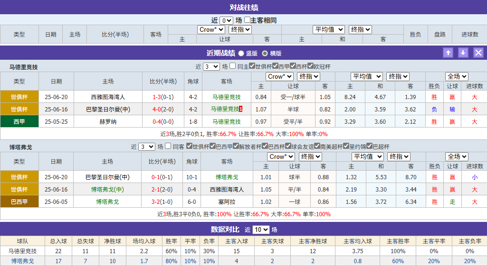Image resolution: width=487 pixels, height=266 pixels.
Task: Open the 西雅图海湾人 home team link on 25-06-20
Action: (x=108, y=97)
